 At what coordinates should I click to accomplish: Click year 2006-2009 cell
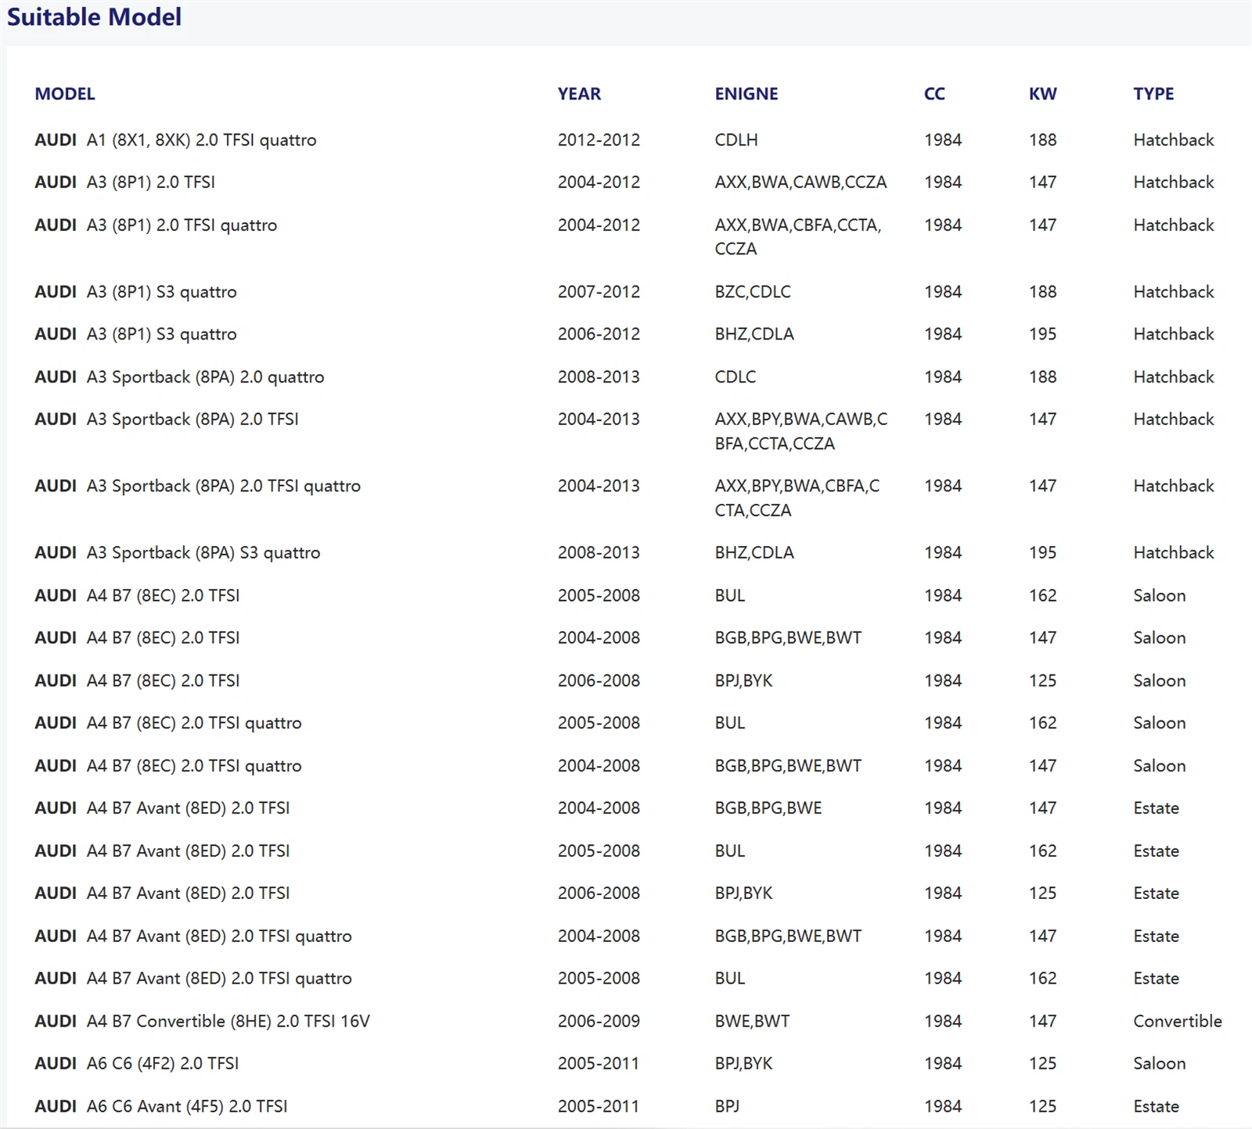point(599,1021)
